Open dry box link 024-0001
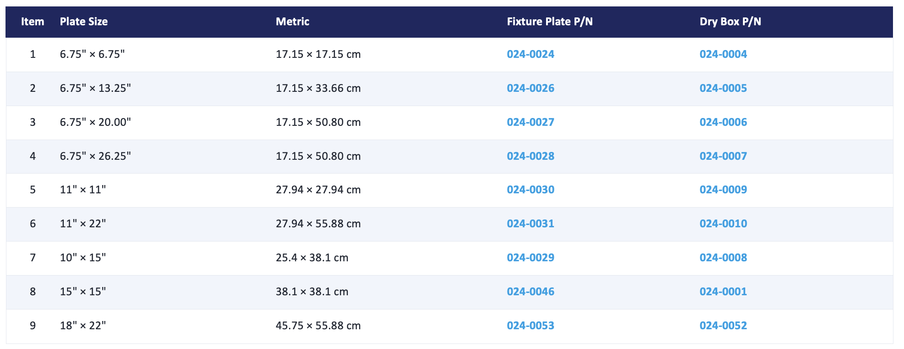 point(723,292)
